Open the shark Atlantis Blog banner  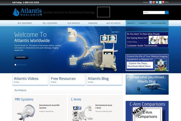147,84
